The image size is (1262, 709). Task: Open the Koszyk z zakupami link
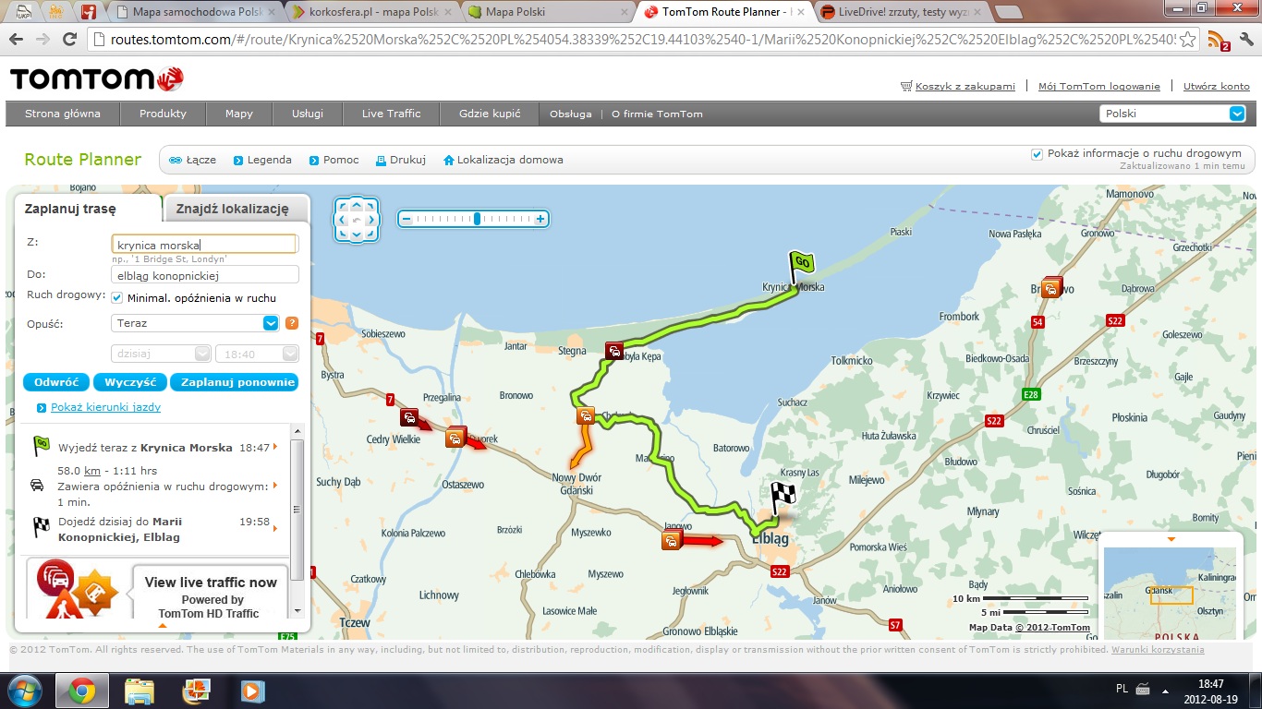[x=965, y=86]
